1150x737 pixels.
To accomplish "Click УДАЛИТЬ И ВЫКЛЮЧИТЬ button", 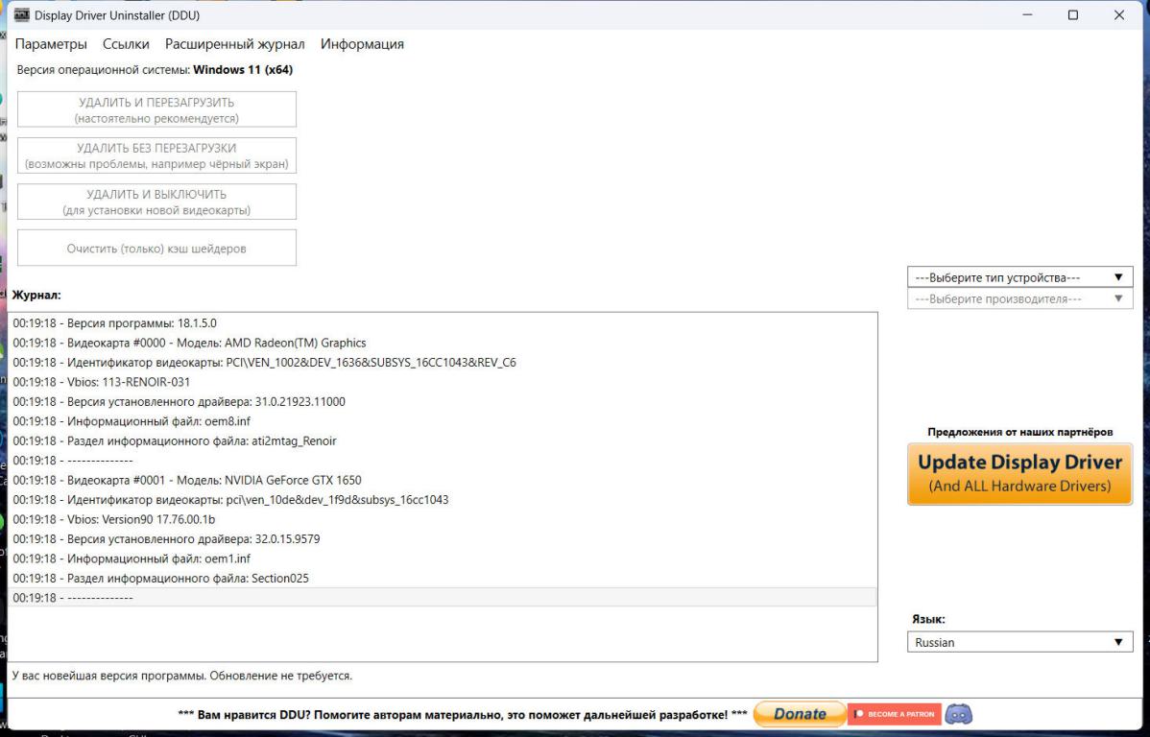I will [156, 202].
